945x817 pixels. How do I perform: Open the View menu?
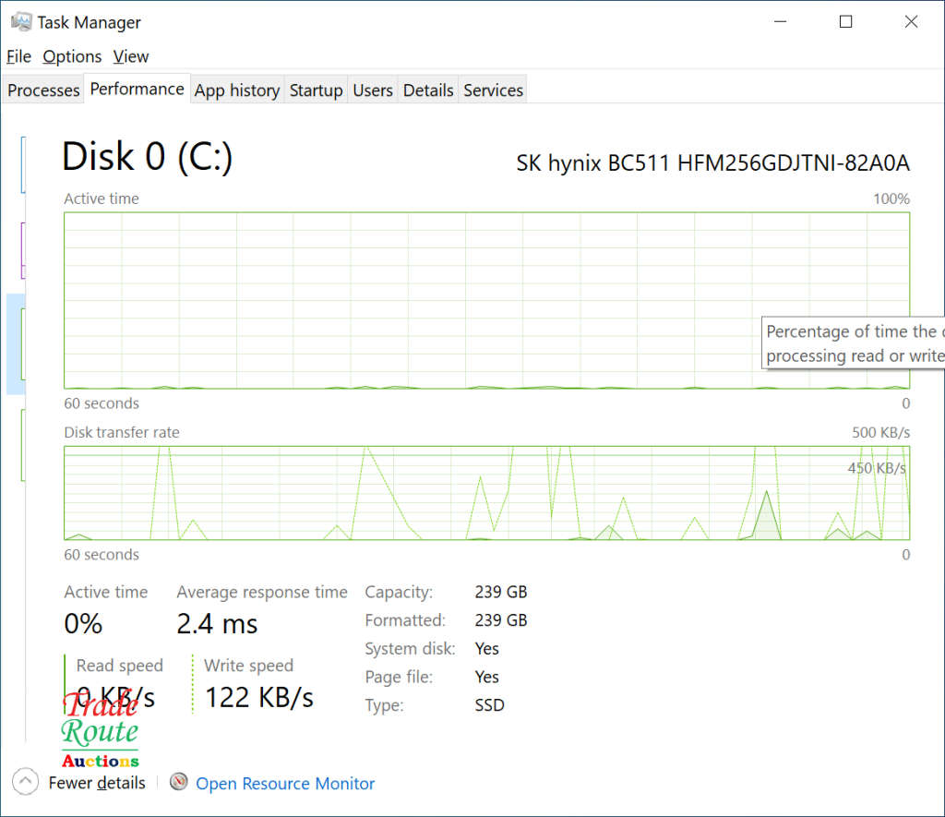click(130, 56)
